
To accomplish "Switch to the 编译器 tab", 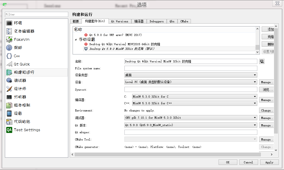I will click(x=139, y=21).
